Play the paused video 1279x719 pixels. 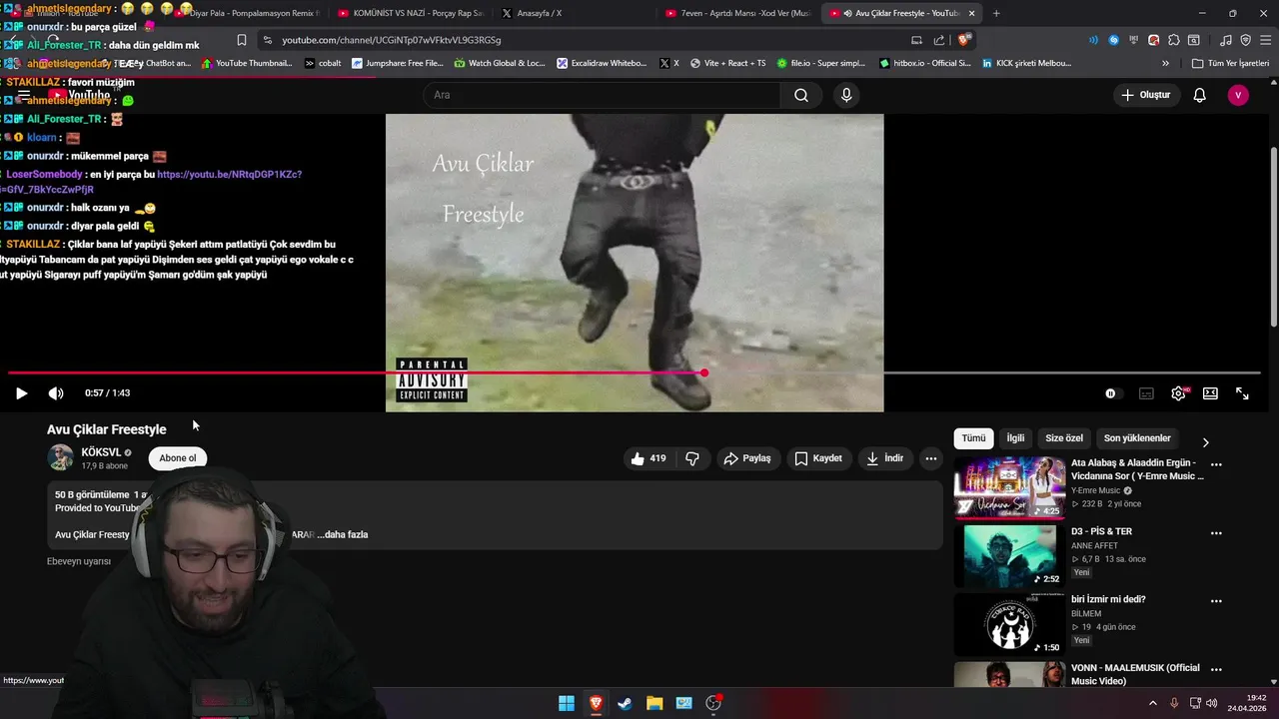click(21, 393)
